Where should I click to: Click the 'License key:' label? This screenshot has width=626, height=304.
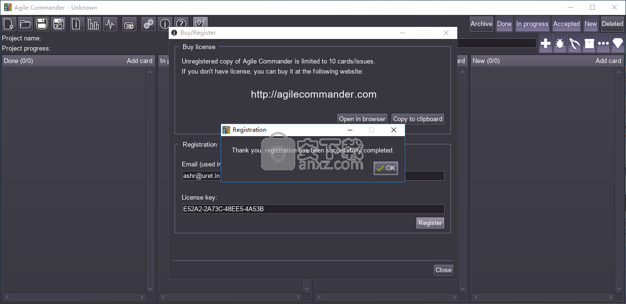200,197
